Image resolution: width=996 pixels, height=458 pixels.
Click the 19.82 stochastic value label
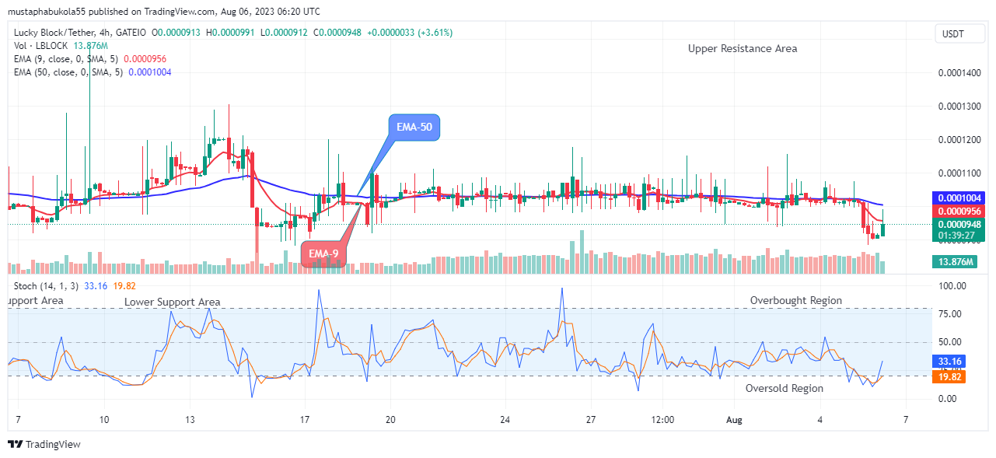point(949,376)
